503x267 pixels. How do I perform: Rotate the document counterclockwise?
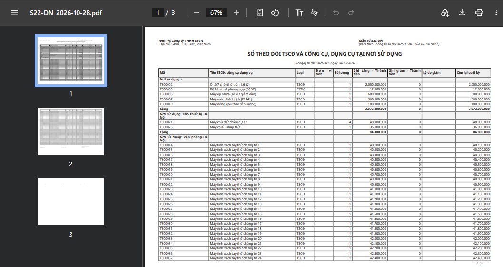click(275, 12)
